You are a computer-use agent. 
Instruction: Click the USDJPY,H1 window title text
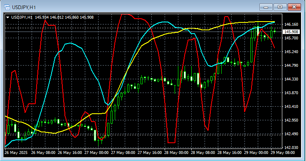[x=24, y=7]
